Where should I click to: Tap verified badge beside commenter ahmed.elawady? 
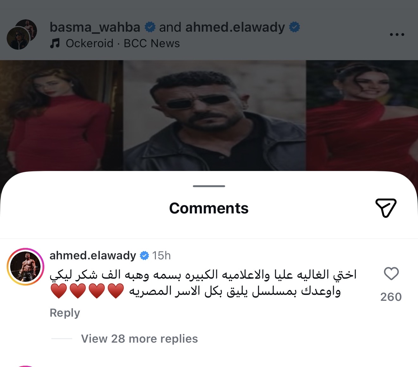click(x=144, y=256)
